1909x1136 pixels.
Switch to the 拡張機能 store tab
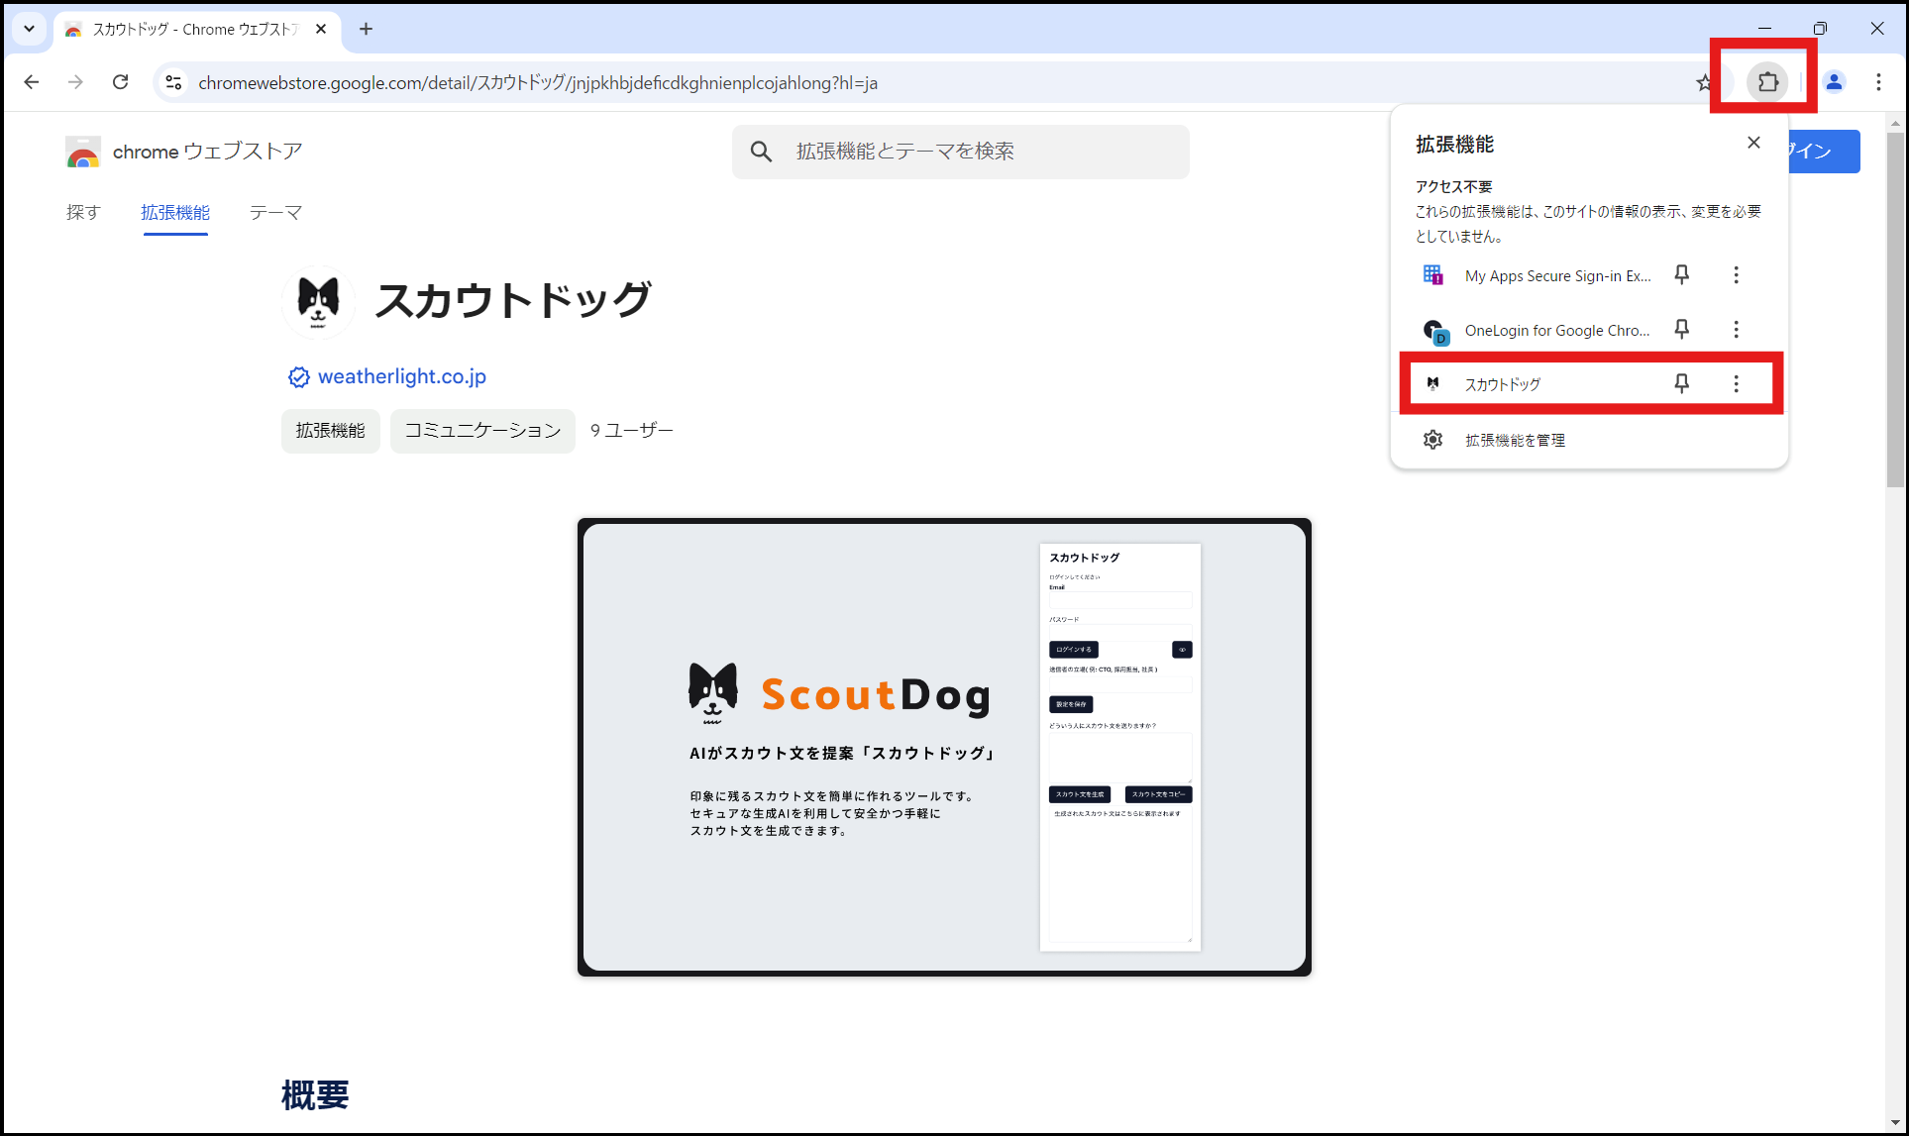(x=175, y=212)
